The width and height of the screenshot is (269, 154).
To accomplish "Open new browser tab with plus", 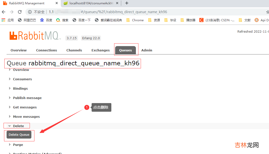I will click(x=127, y=3).
